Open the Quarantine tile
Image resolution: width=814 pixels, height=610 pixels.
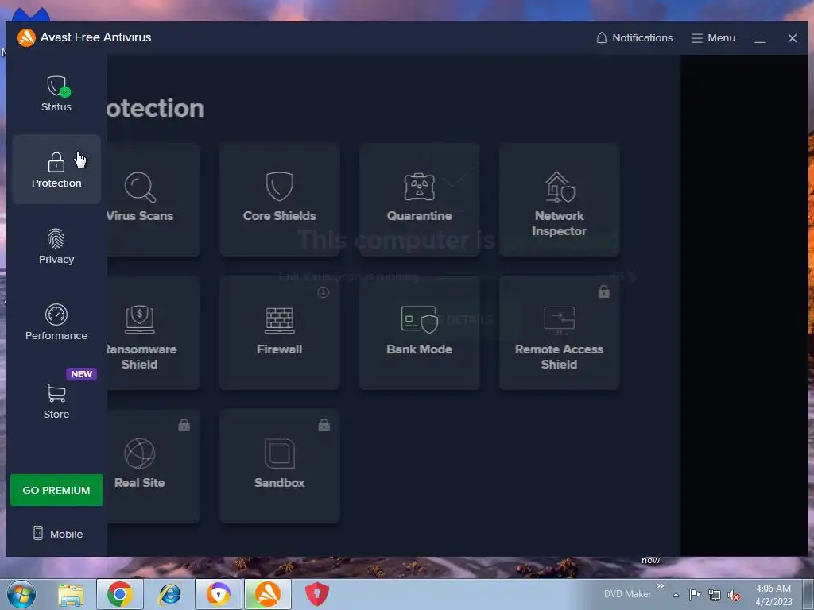(419, 199)
